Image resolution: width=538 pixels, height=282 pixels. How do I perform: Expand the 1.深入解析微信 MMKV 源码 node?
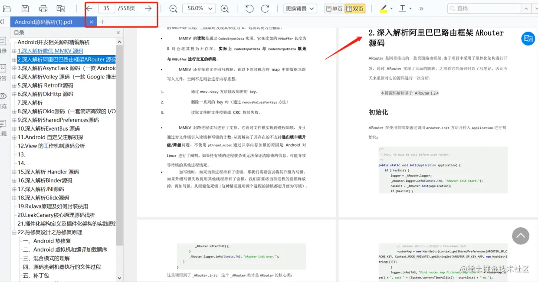(14, 51)
